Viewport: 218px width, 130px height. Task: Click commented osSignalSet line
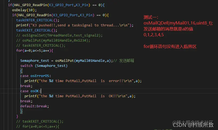[59, 35]
